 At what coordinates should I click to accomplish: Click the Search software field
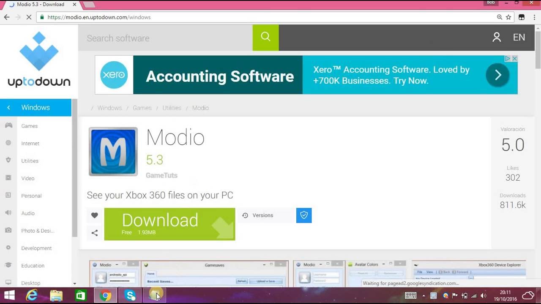[x=165, y=38]
